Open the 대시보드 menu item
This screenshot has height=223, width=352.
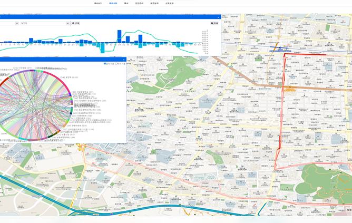(x=97, y=3)
